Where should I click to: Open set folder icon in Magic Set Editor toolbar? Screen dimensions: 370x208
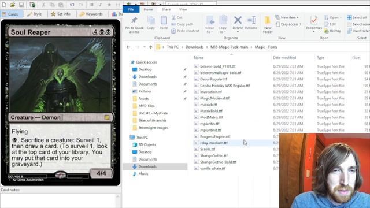tap(13, 5)
